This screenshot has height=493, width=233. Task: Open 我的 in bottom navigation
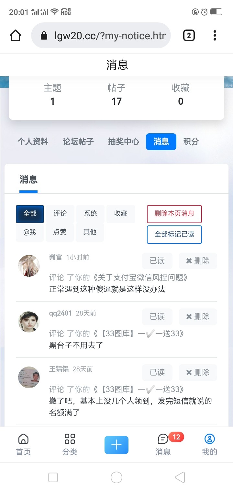click(210, 444)
